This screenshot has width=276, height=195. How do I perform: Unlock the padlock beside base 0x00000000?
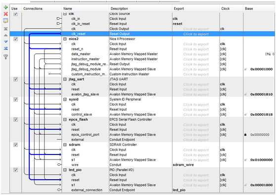(245, 135)
